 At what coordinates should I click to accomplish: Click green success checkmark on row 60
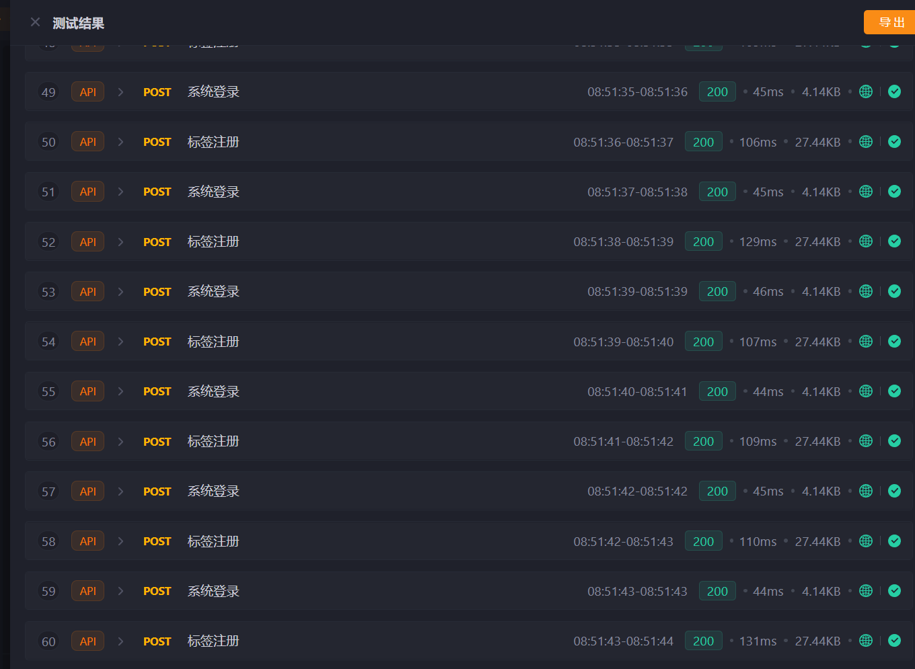click(x=894, y=641)
